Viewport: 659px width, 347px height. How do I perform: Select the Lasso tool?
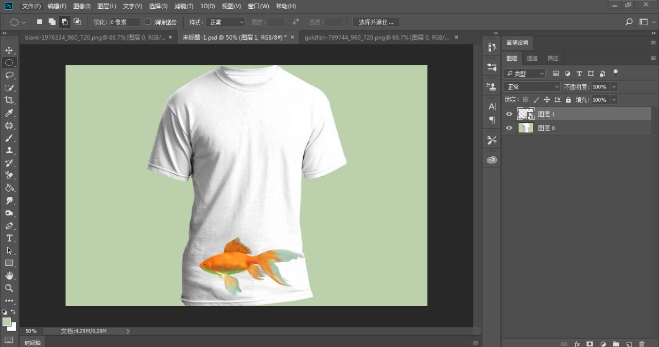coord(9,75)
